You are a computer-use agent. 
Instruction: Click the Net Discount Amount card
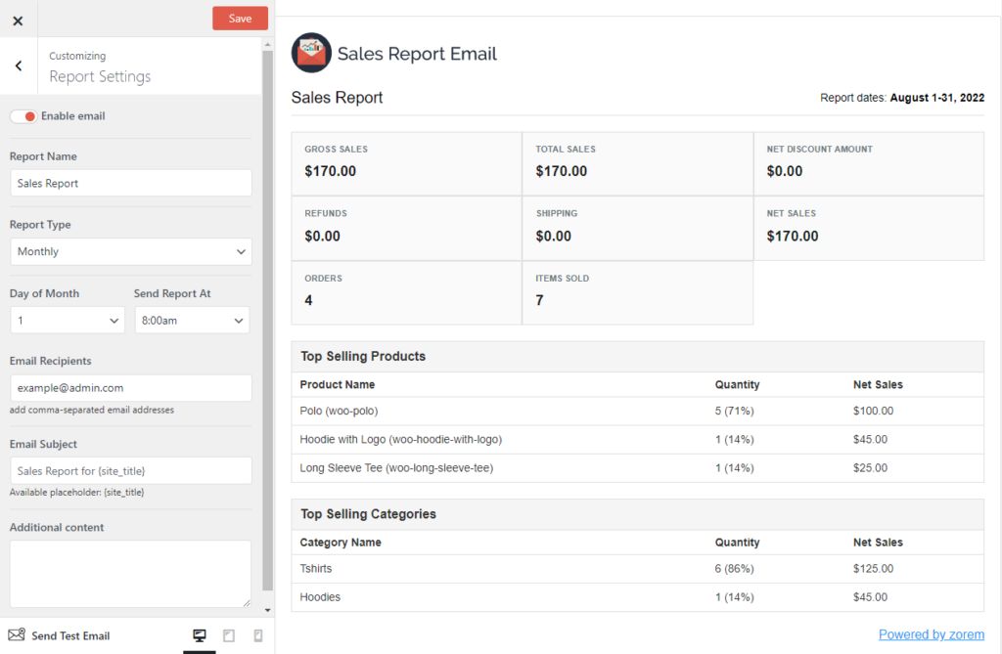click(869, 163)
